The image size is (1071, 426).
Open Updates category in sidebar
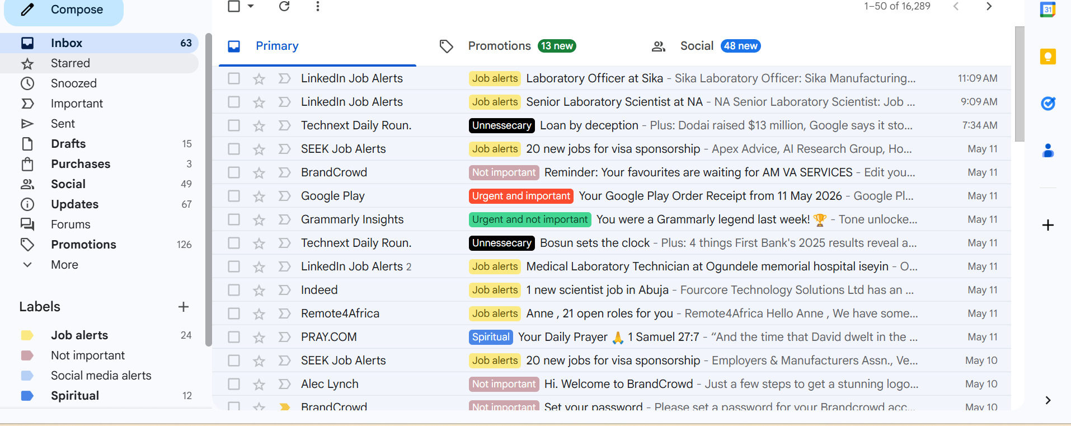pos(99,204)
